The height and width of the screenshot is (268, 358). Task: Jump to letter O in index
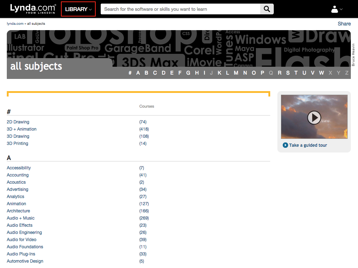coord(254,73)
